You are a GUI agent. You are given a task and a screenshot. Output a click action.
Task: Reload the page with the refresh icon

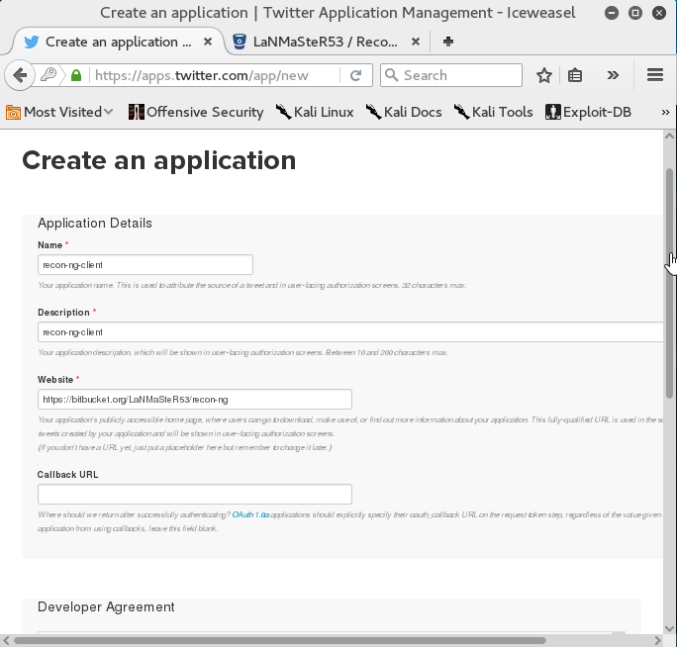pyautogui.click(x=355, y=75)
